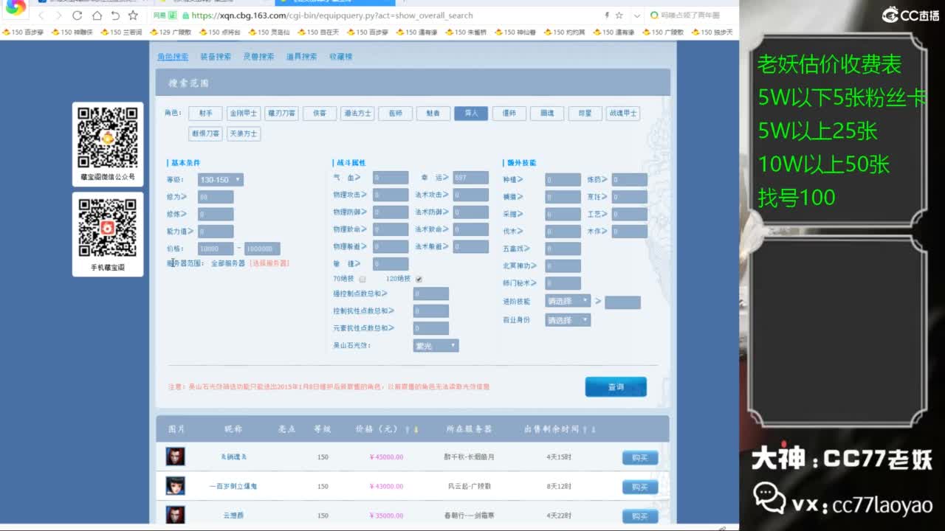
Task: Click the 幸运 value input field
Action: point(470,178)
